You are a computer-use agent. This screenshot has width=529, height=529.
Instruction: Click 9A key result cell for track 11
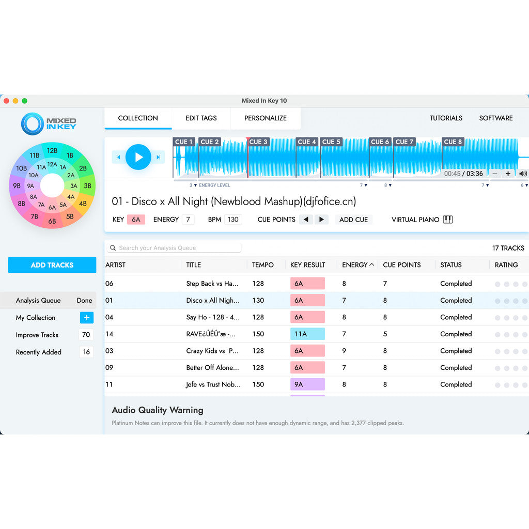pyautogui.click(x=308, y=384)
